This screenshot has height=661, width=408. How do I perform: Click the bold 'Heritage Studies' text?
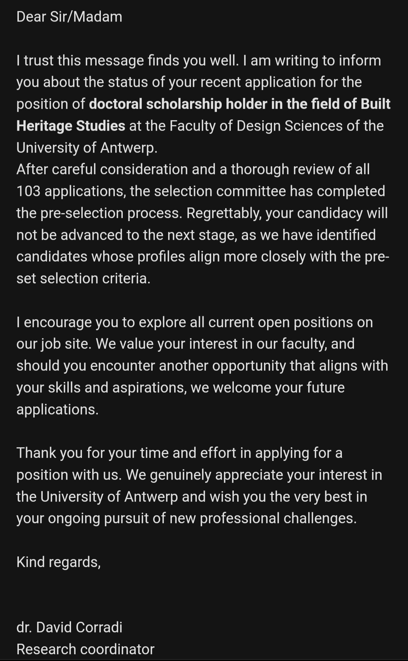coord(71,126)
